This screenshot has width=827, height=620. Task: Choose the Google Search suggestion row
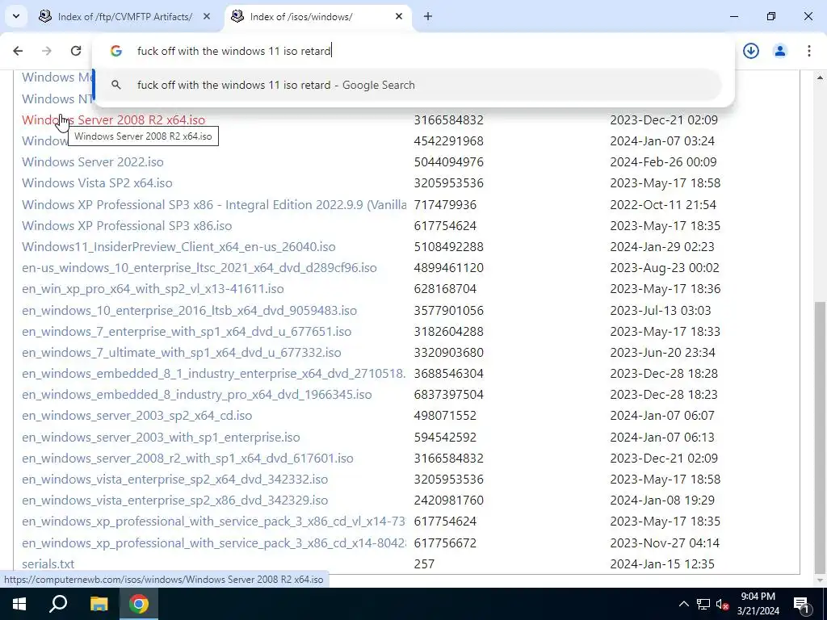(x=407, y=85)
